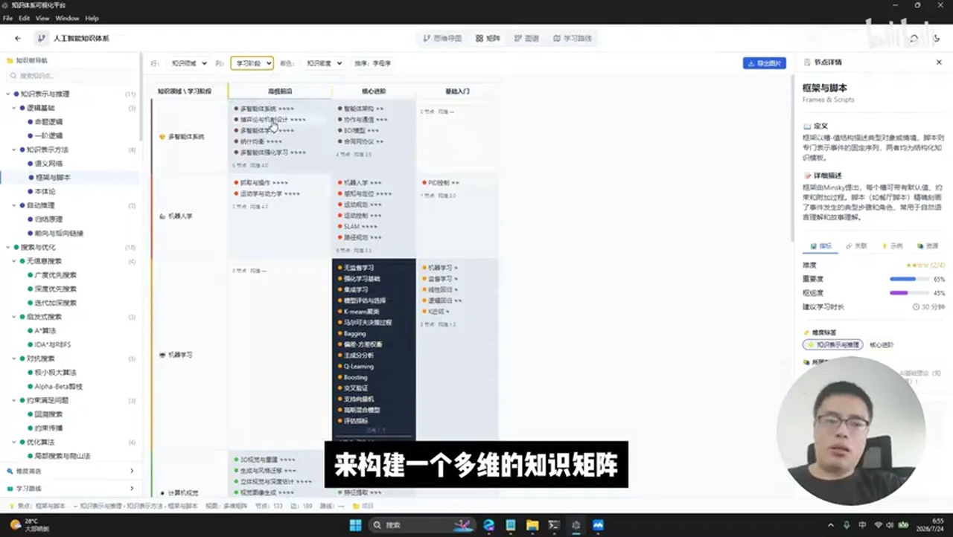Click the 机器人学 row icon
This screenshot has width=953, height=537.
tap(162, 216)
